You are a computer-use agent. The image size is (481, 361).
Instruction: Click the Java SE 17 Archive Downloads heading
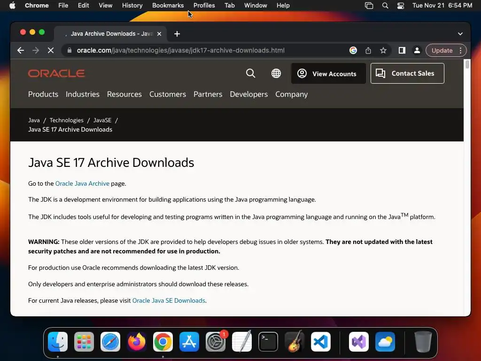111,163
